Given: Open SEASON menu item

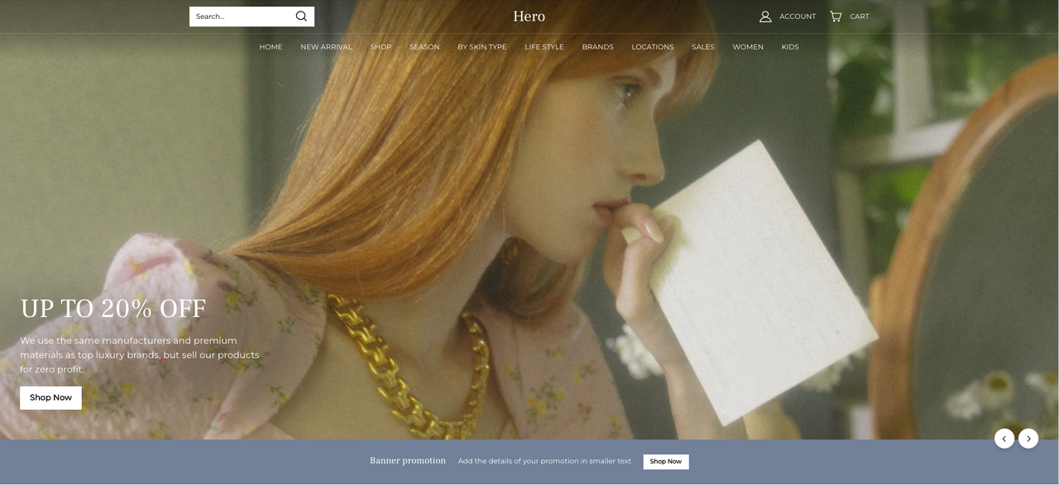Looking at the screenshot, I should pos(424,47).
